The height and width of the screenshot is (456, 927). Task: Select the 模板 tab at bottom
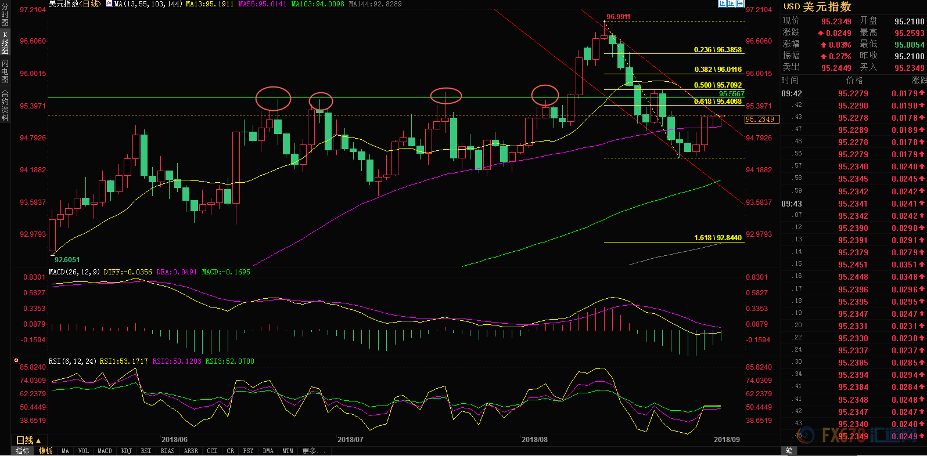point(45,451)
